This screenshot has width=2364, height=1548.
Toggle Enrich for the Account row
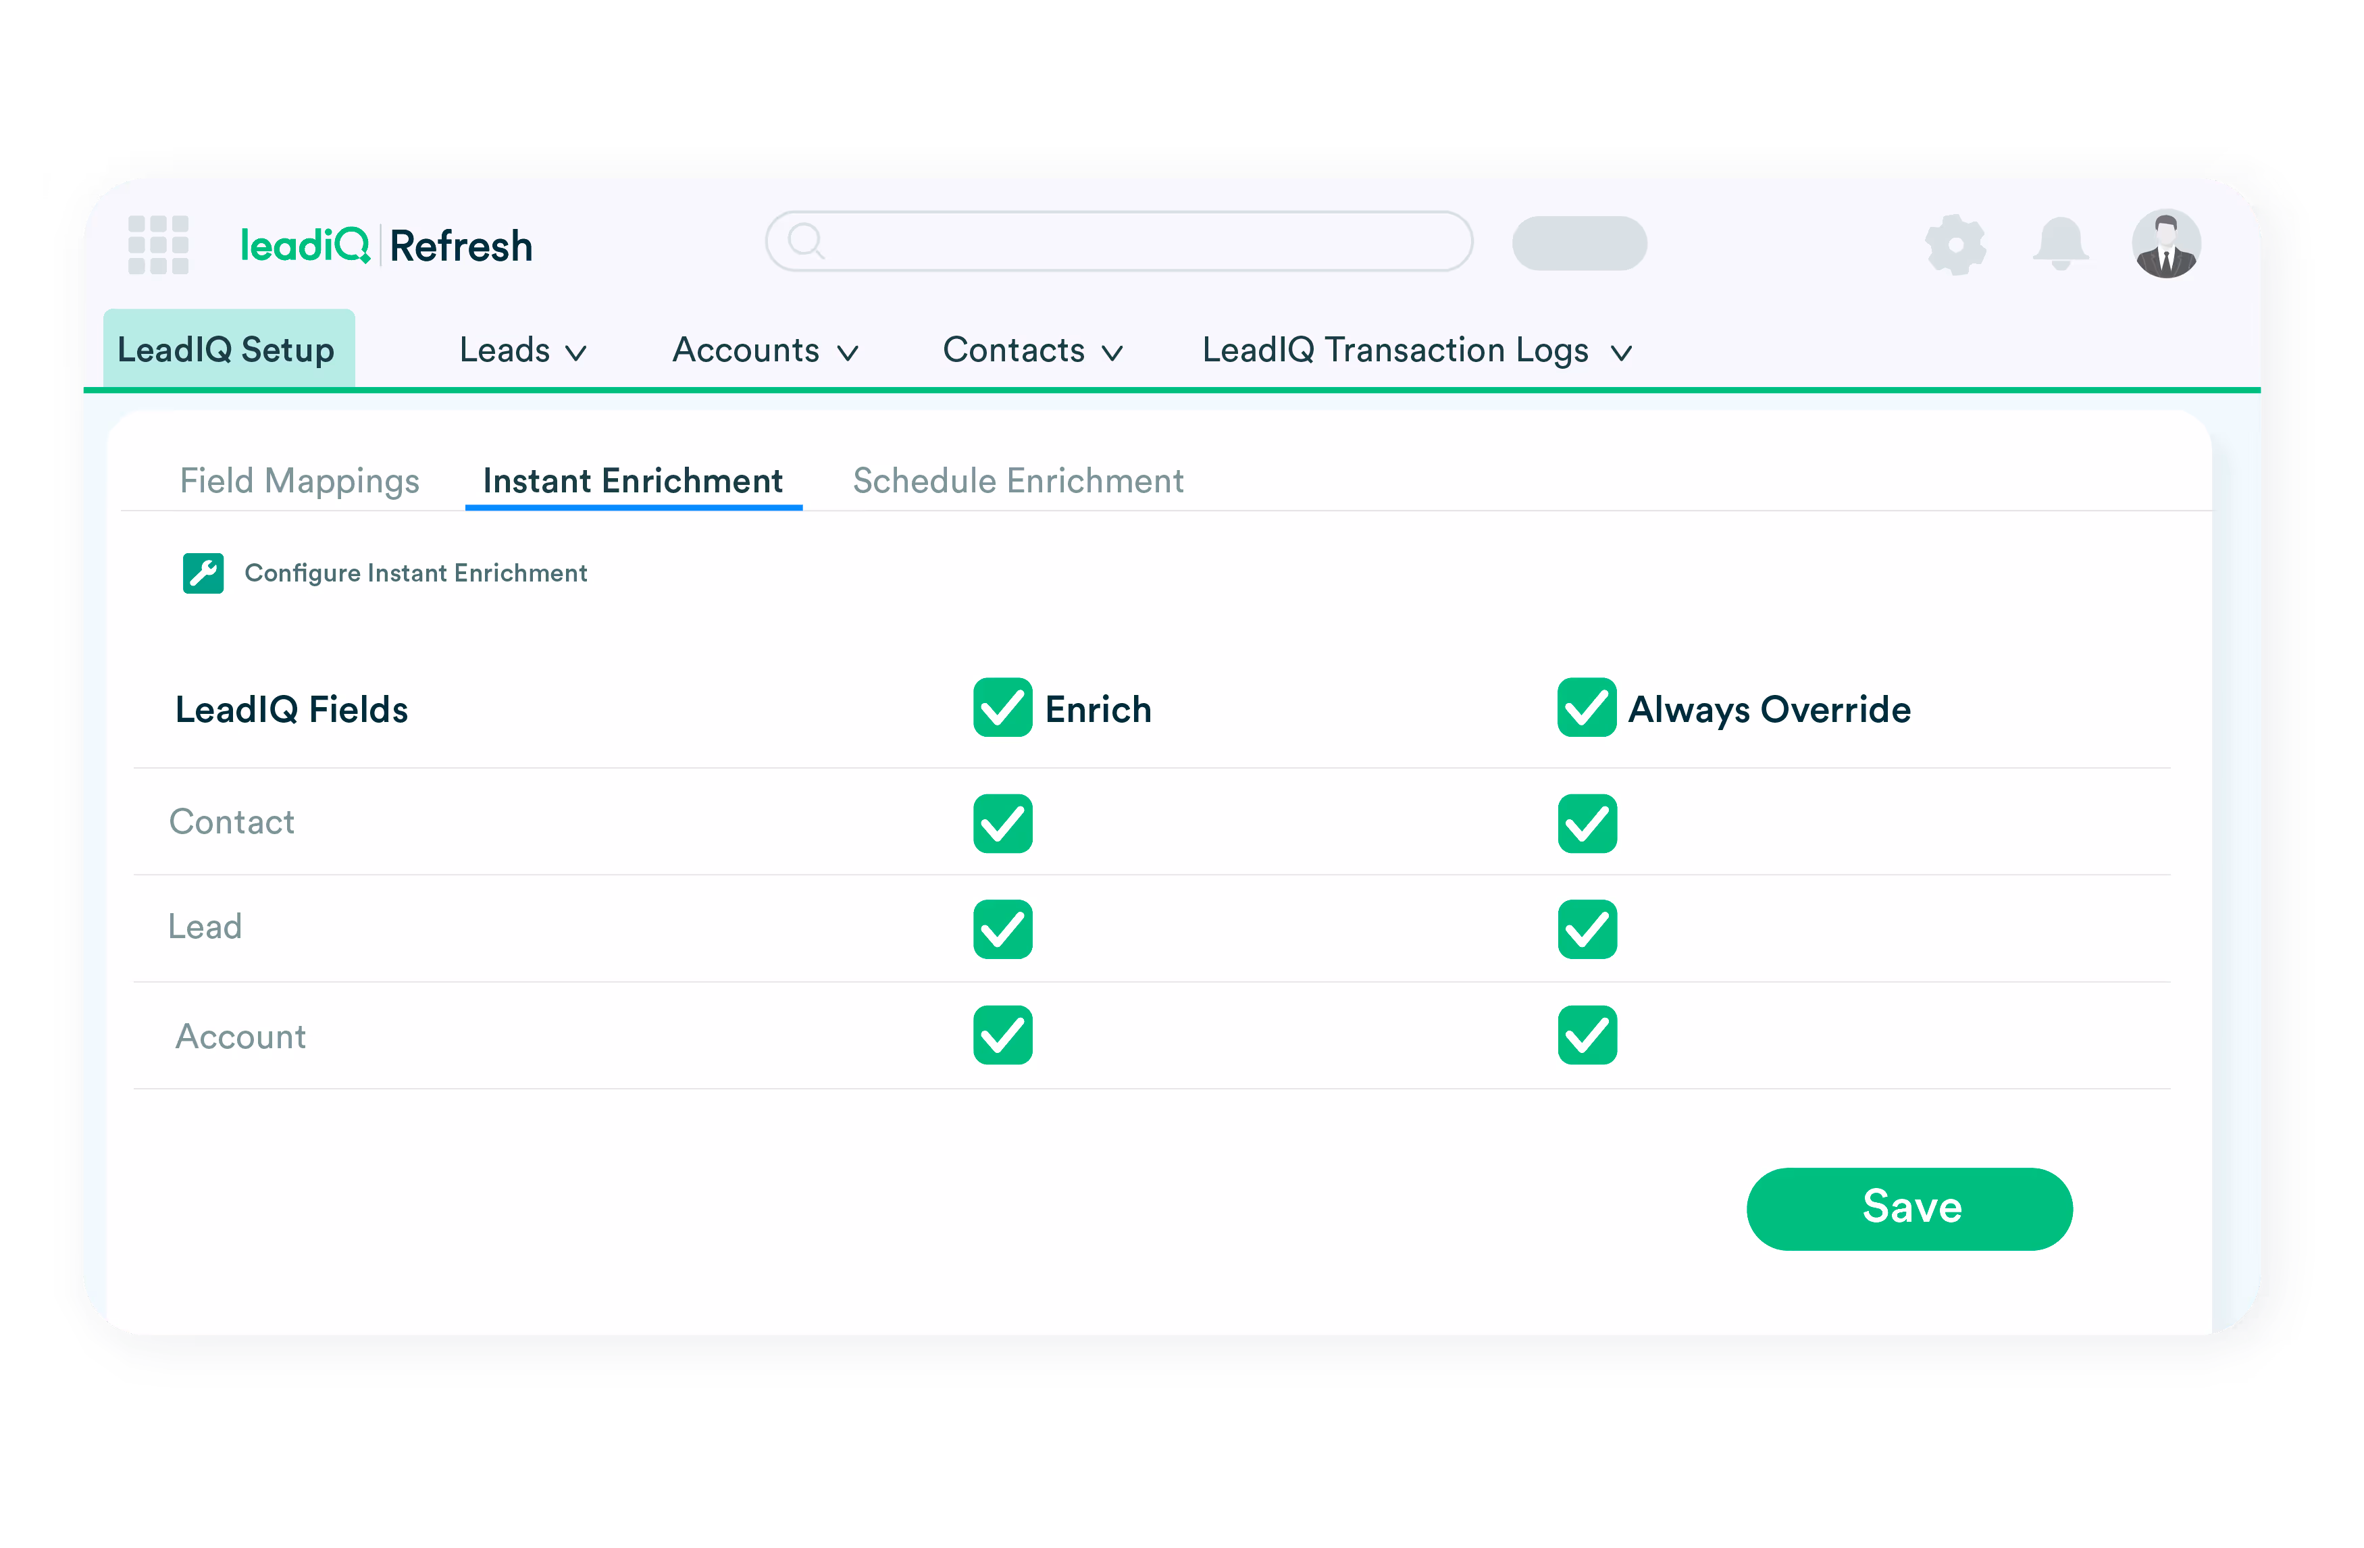click(x=1002, y=1035)
